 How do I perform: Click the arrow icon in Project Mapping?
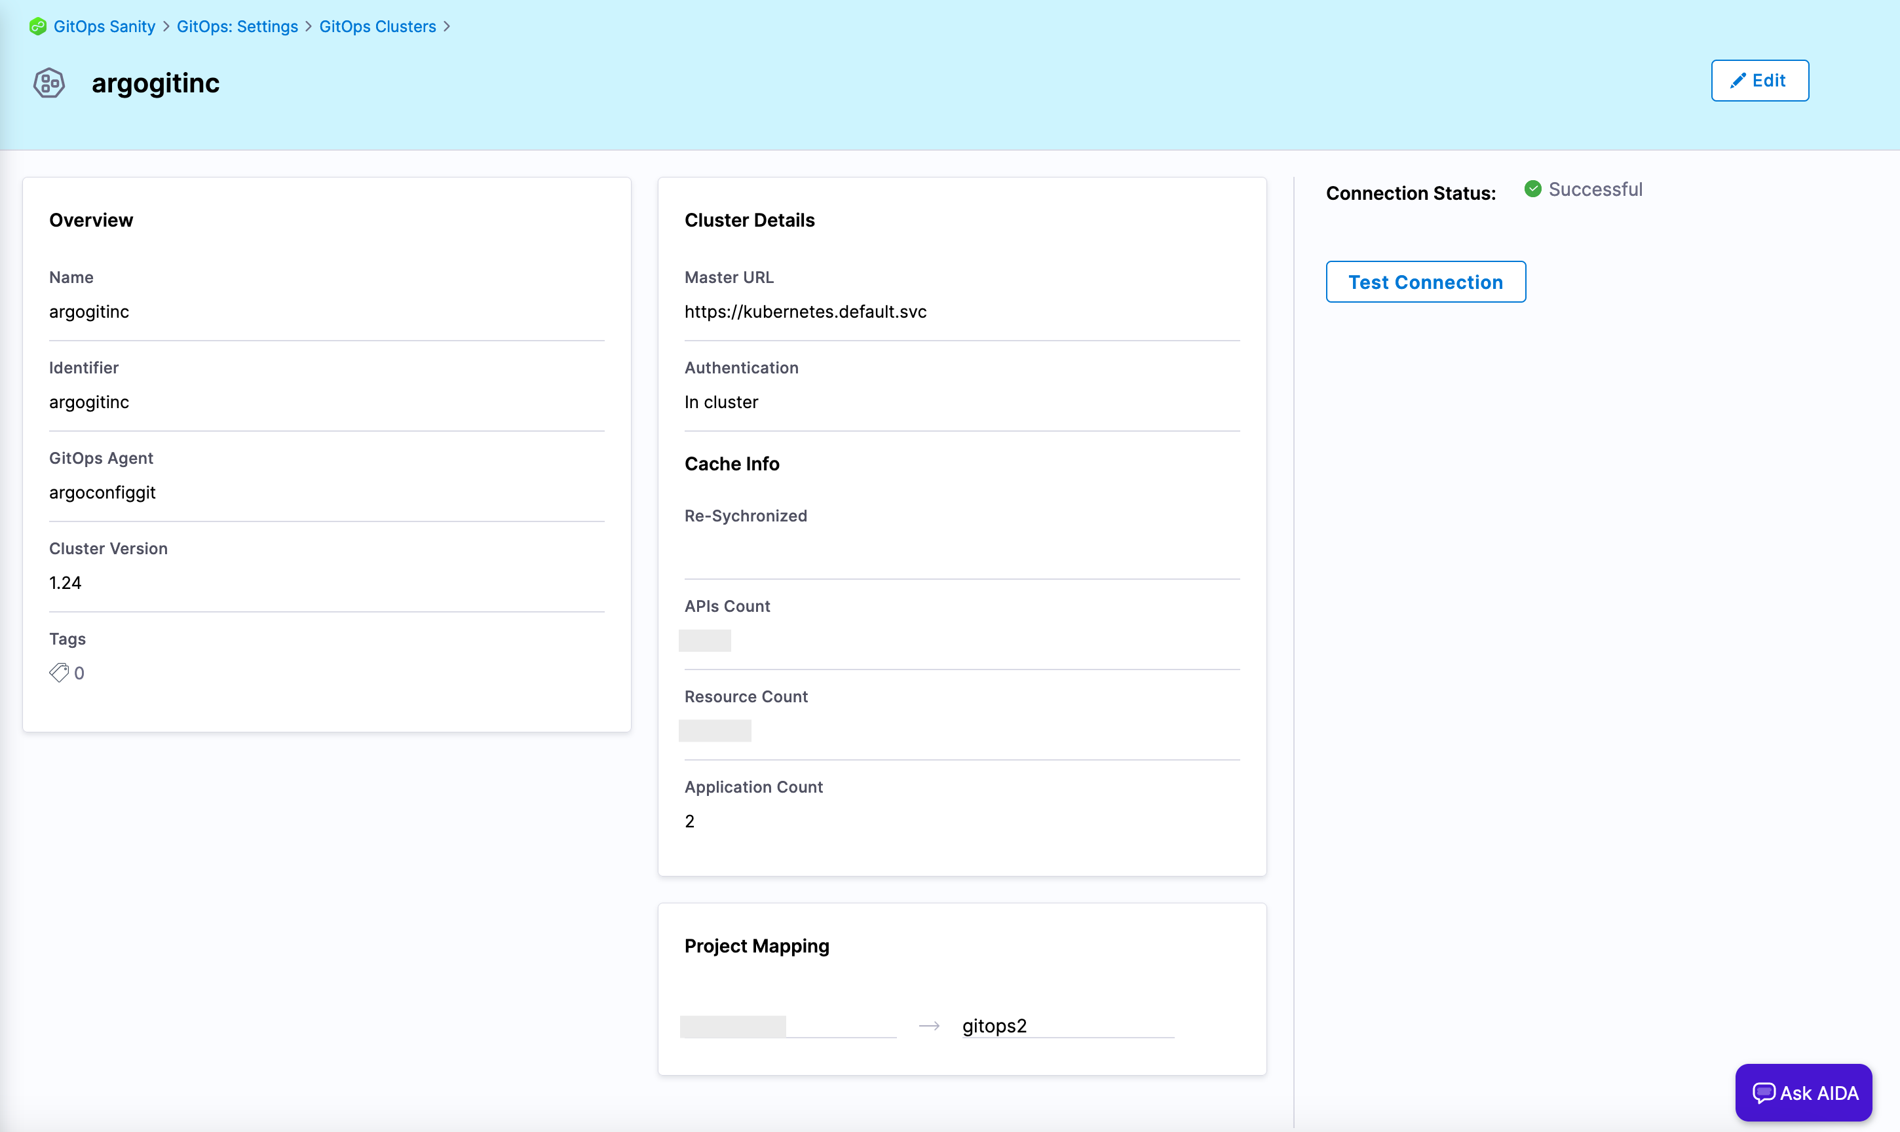[x=929, y=1026]
